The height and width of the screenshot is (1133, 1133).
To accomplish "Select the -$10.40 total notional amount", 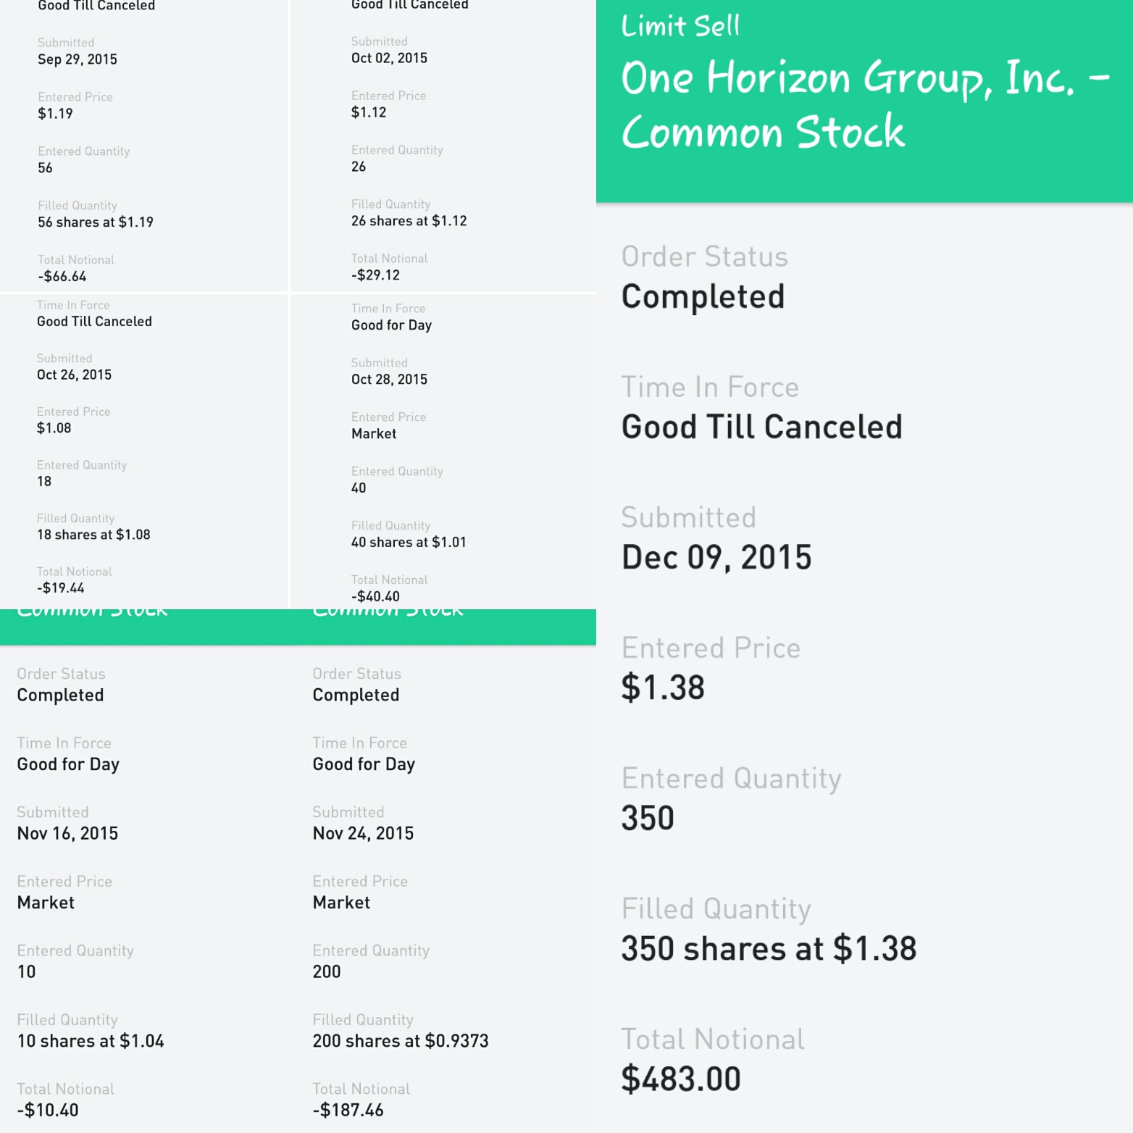I will pos(48,1110).
